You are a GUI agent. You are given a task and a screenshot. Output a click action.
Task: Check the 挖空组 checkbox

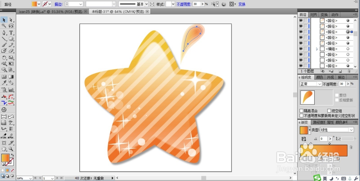coord(329,111)
